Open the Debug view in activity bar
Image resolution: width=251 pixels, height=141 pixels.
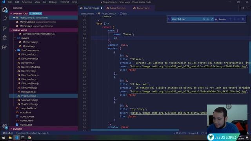tap(5, 38)
